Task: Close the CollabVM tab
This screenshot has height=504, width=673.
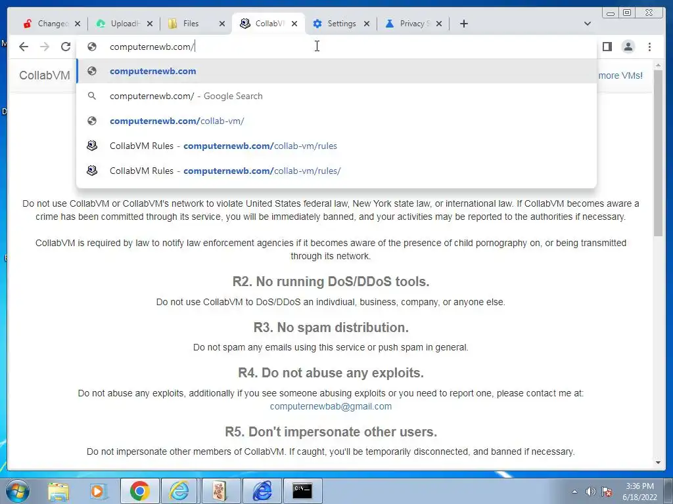Action: pyautogui.click(x=294, y=24)
